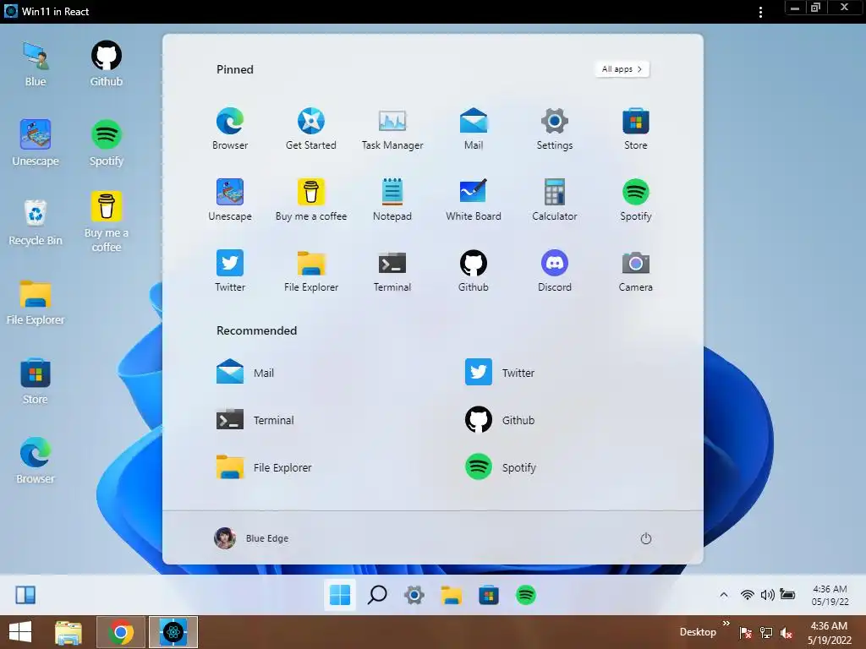Viewport: 866px width, 649px height.
Task: Open the three-dot menu in title bar
Action: click(760, 12)
